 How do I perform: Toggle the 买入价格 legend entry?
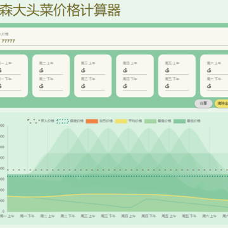point(41,121)
